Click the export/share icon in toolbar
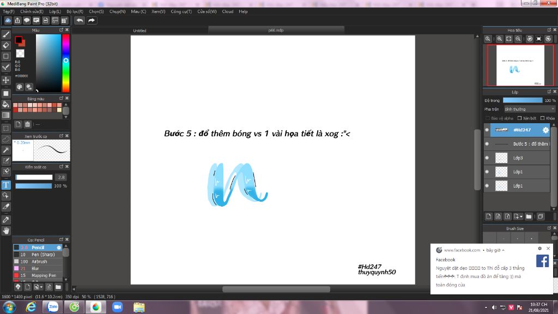This screenshot has width=558, height=314. coord(17,20)
